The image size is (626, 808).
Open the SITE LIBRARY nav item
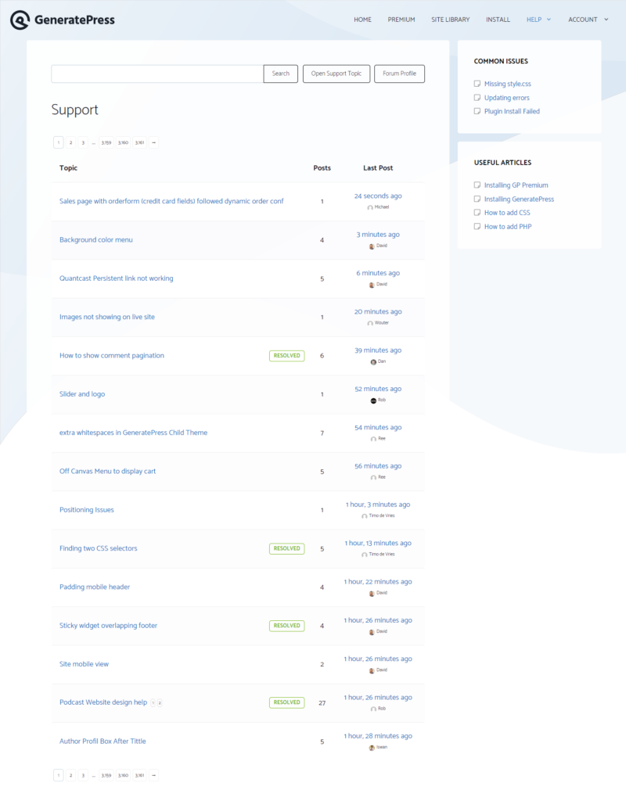[450, 20]
